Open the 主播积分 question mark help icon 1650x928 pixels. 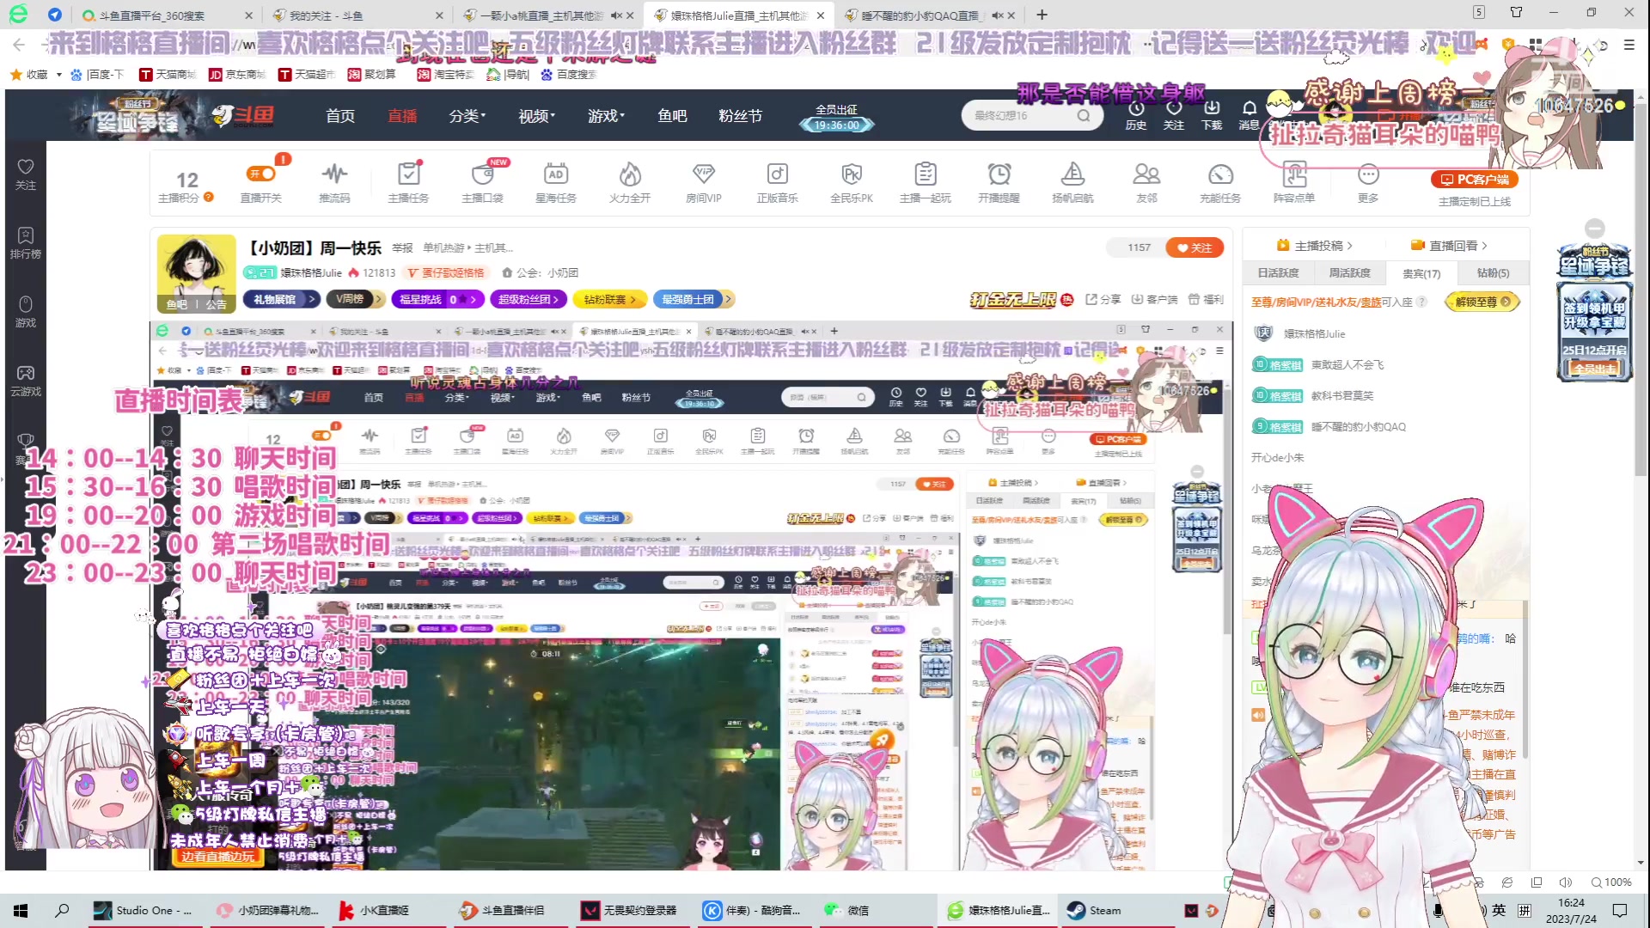208,197
